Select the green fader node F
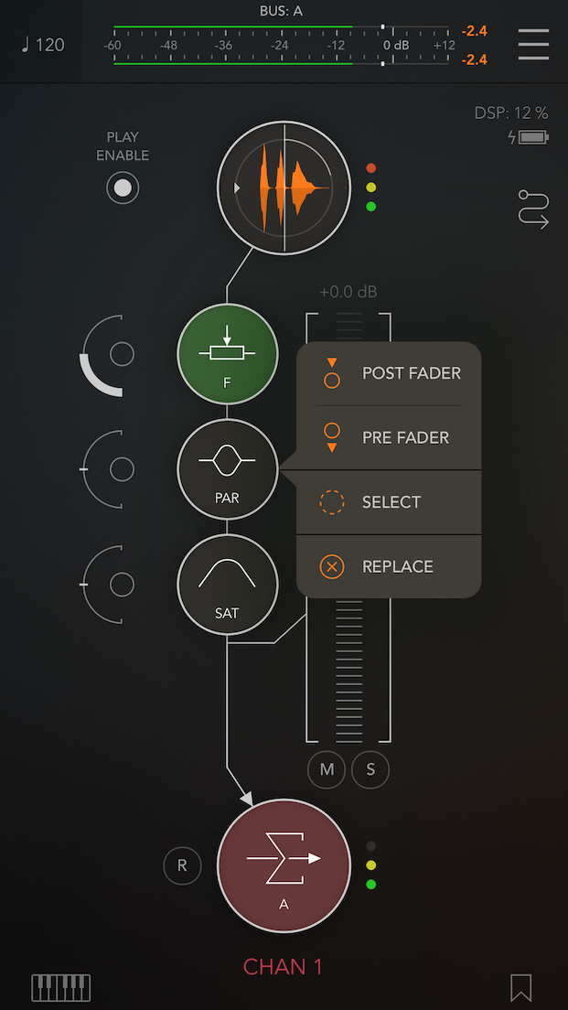This screenshot has width=568, height=1010. [228, 354]
